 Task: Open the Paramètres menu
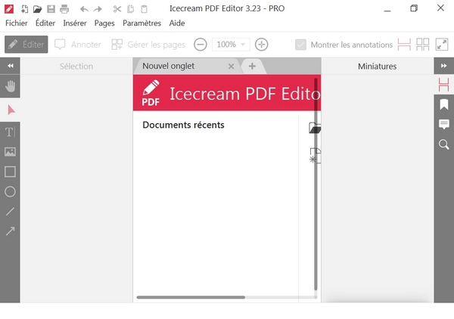[x=142, y=23]
